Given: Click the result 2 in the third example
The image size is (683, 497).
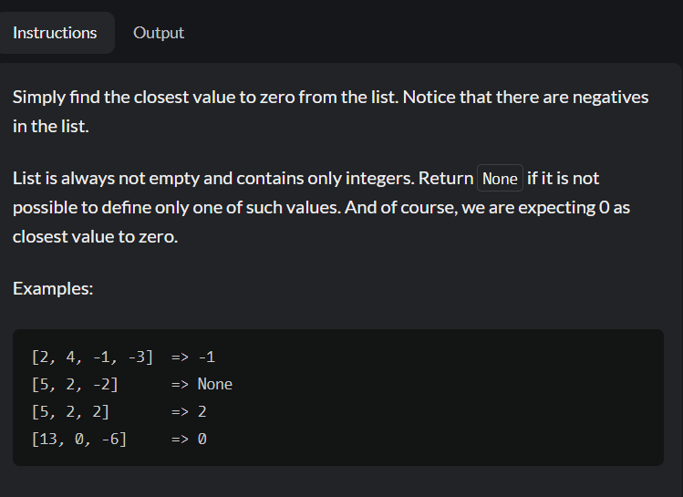Looking at the screenshot, I should 202,411.
